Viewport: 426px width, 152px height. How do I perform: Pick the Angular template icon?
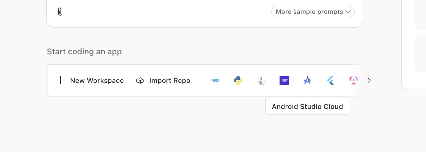pyautogui.click(x=353, y=80)
